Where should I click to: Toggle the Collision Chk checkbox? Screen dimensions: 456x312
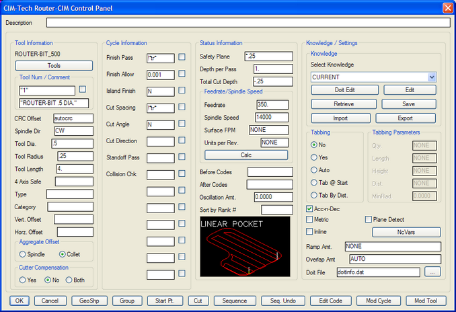(182, 173)
